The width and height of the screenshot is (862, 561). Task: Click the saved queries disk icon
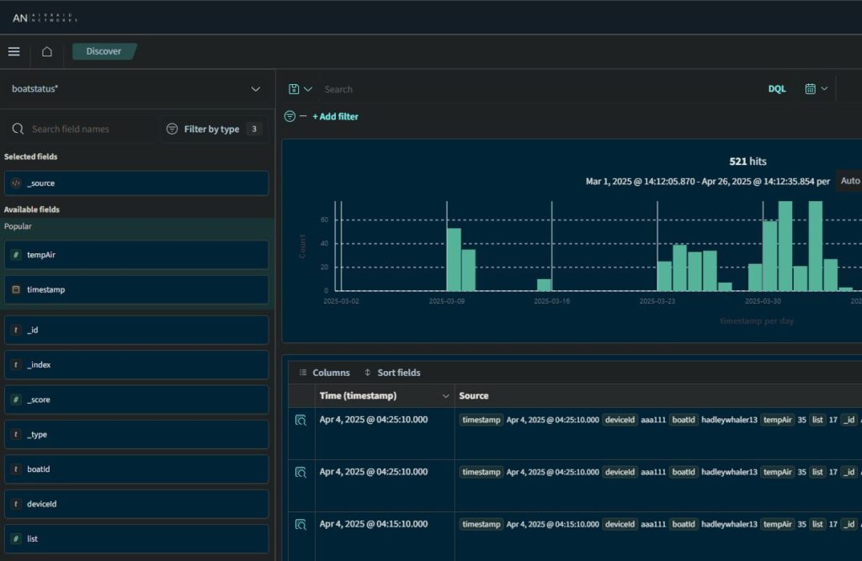[294, 89]
